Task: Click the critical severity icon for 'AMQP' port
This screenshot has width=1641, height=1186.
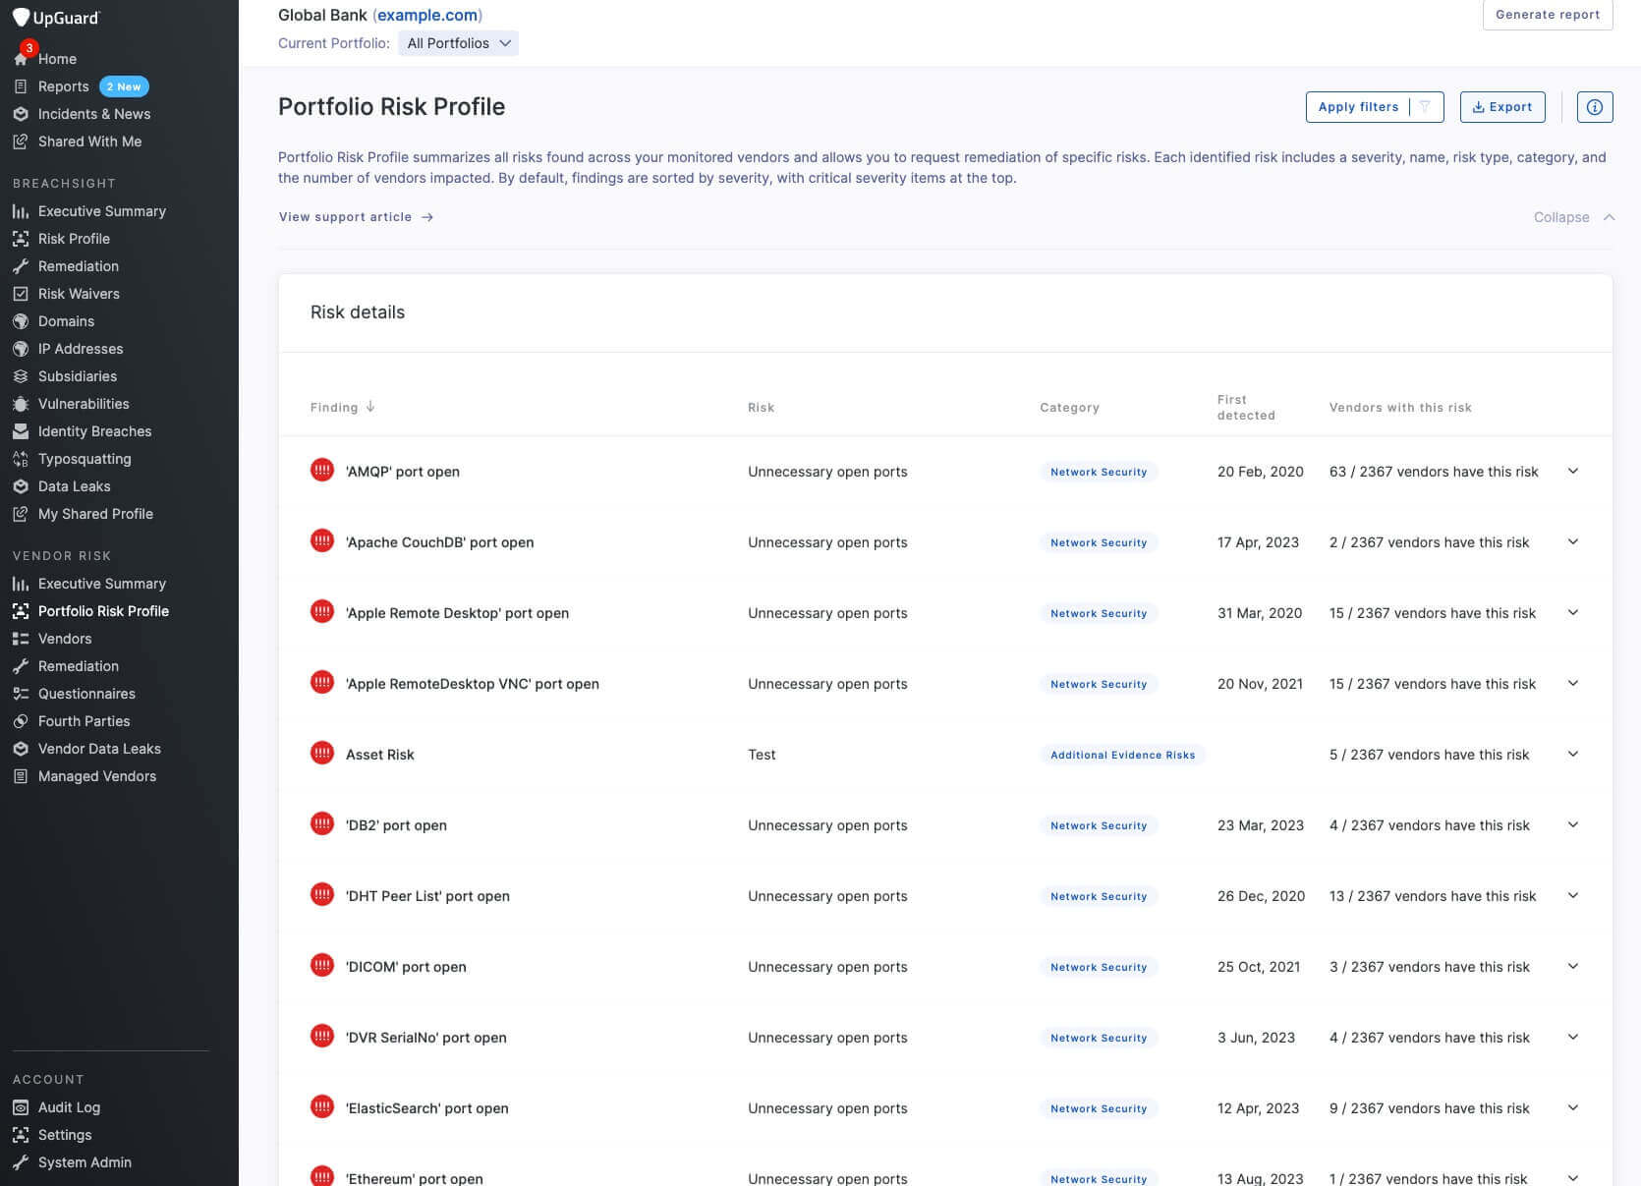Action: coord(322,471)
